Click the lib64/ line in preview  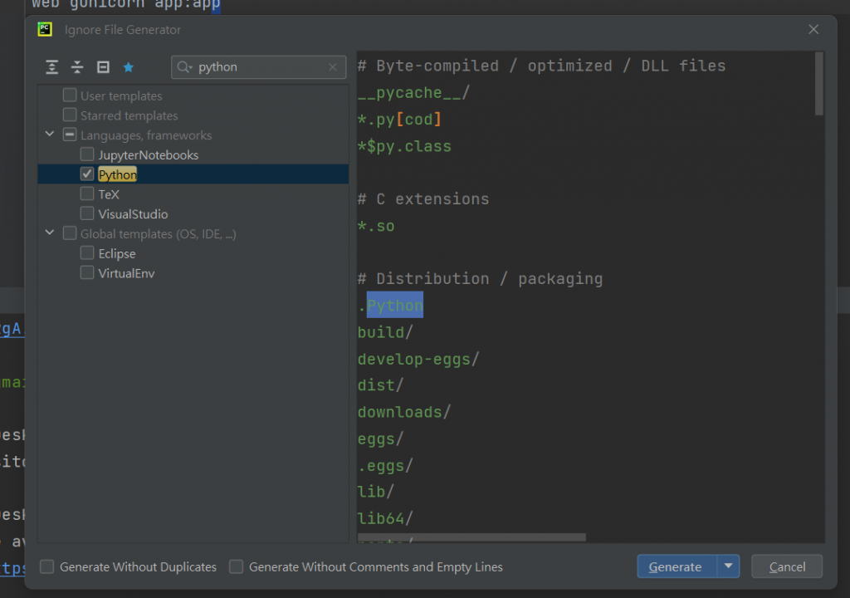click(x=385, y=518)
